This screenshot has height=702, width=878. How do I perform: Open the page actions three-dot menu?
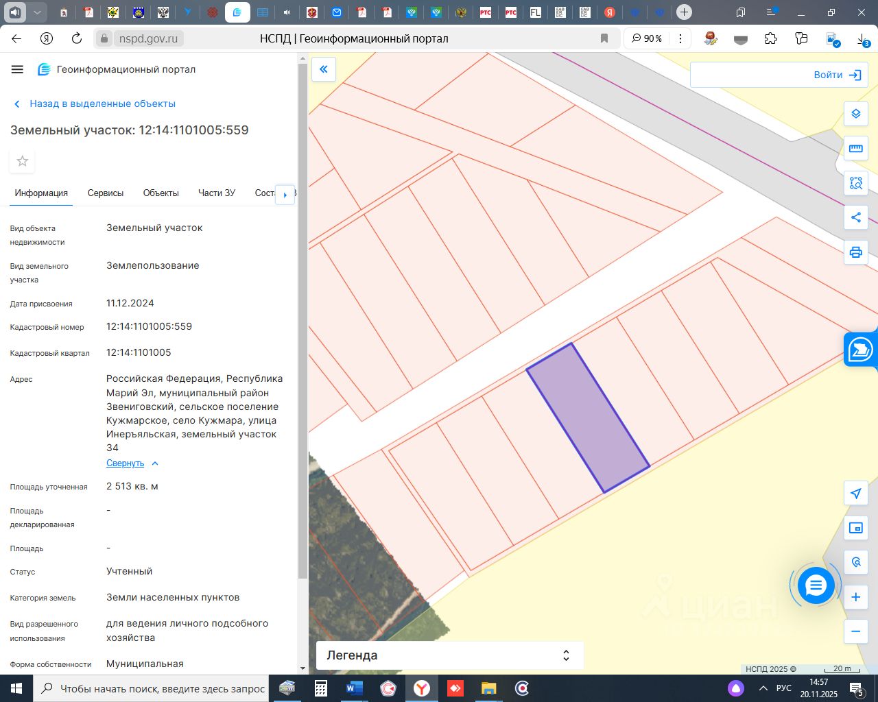[x=680, y=38]
